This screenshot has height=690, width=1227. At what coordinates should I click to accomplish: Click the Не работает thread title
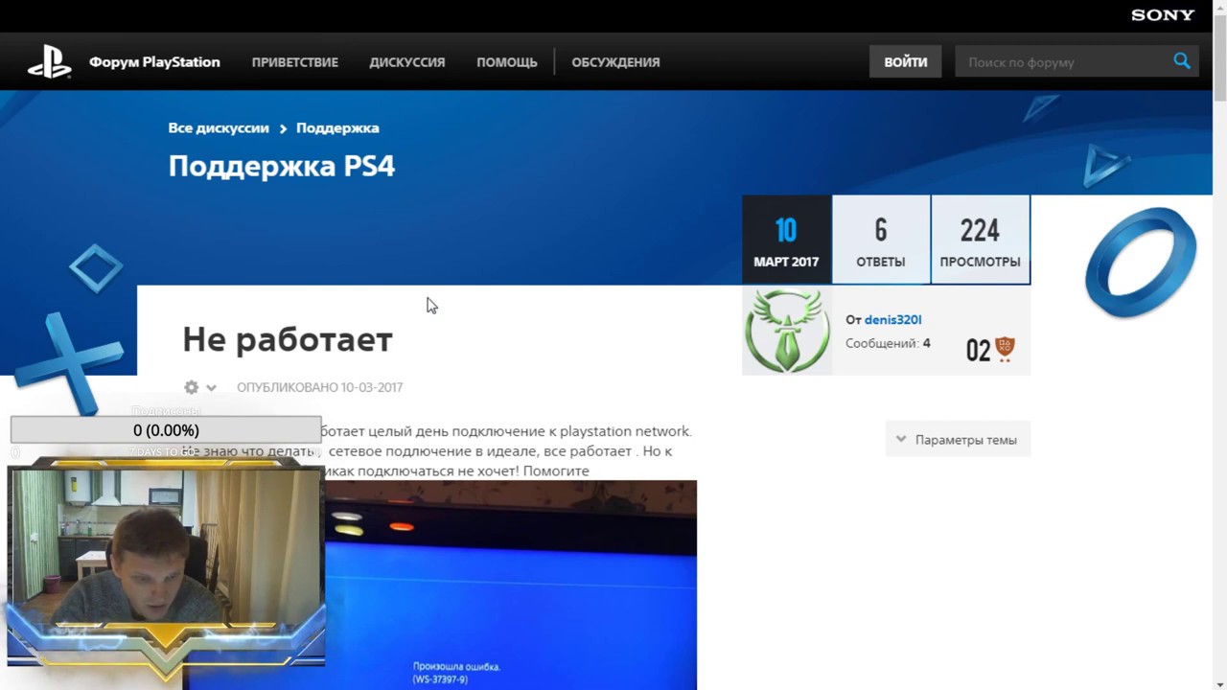(288, 339)
